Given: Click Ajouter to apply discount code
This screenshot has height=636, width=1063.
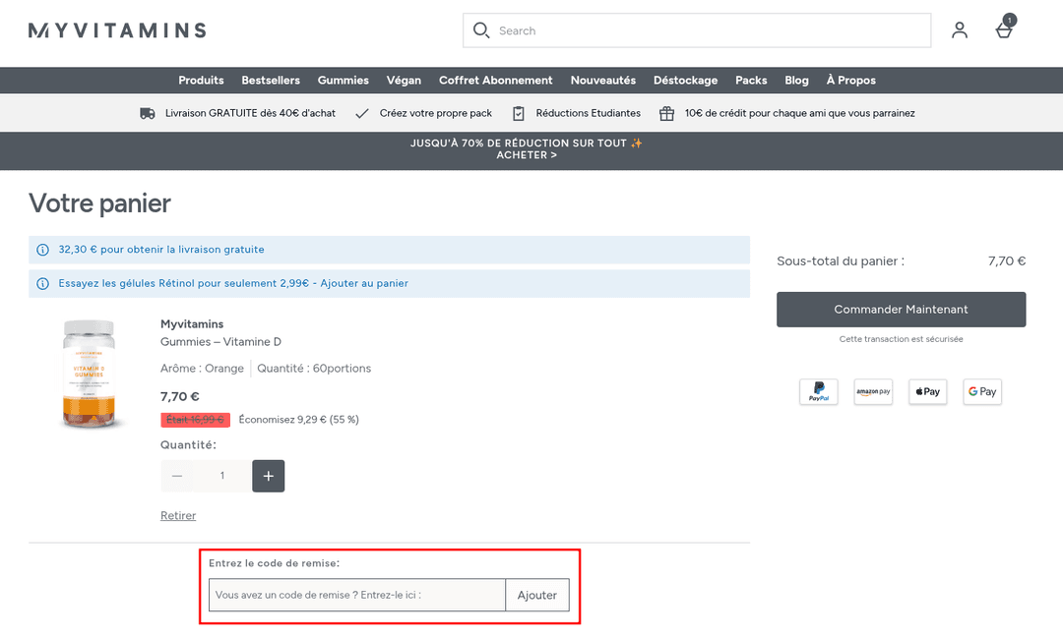Looking at the screenshot, I should tap(537, 596).
